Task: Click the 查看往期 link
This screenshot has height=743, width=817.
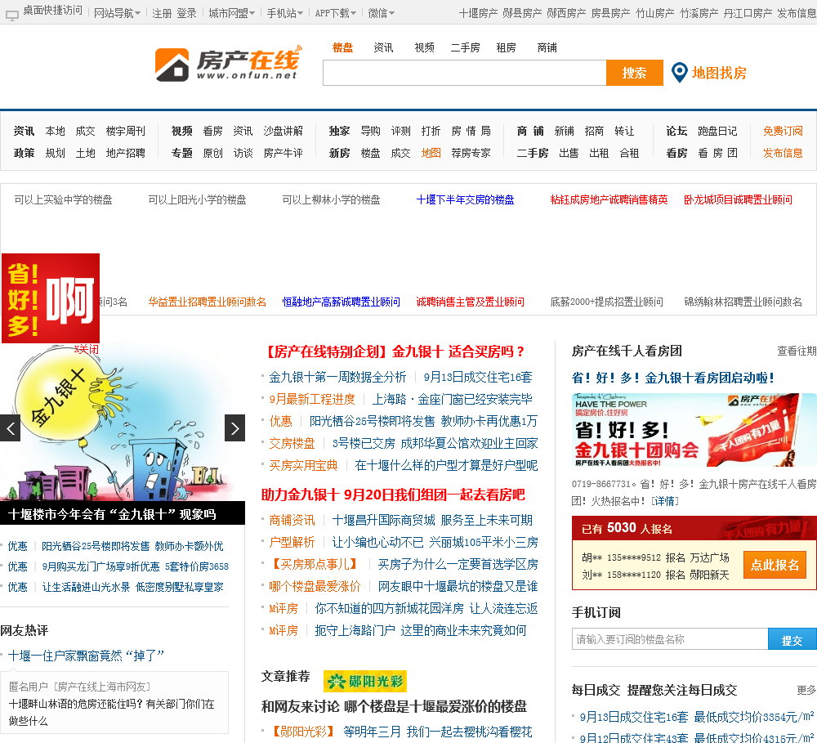Action: (797, 351)
